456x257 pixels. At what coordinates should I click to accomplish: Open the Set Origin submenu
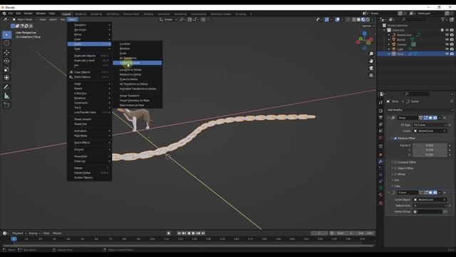90,30
